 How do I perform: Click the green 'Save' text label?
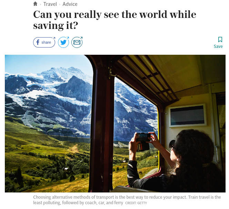[218, 46]
